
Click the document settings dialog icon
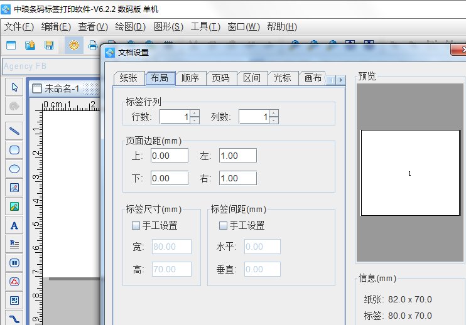(110, 53)
